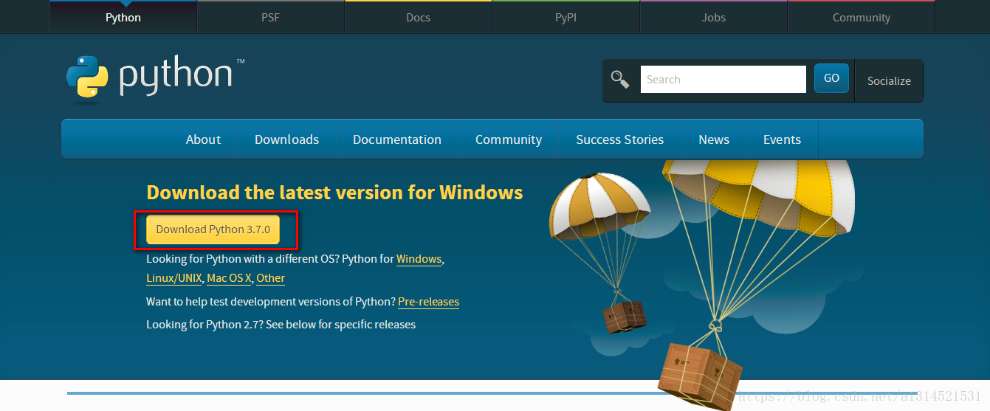
Task: Open the Documentation navigation menu
Action: (397, 139)
